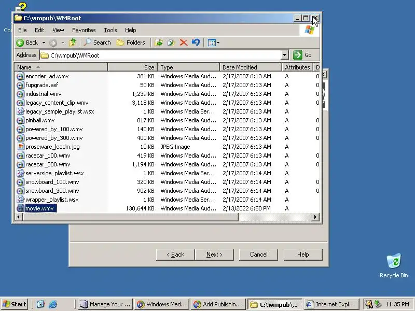This screenshot has width=415, height=311.
Task: Sort by the Size column header
Action: tap(132, 67)
